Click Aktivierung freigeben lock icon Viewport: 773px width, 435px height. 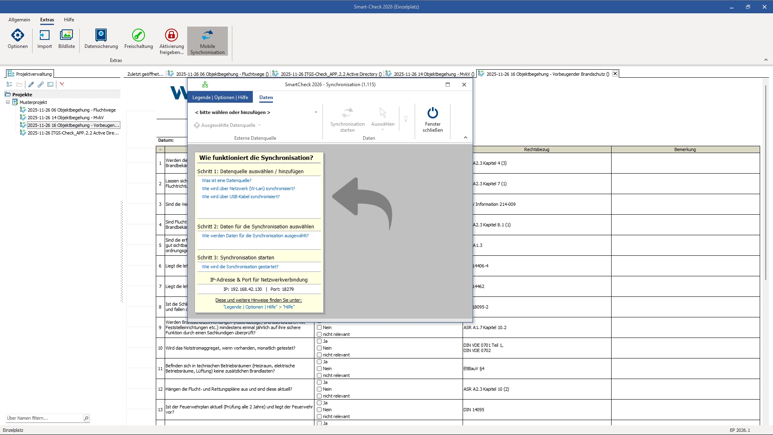(x=172, y=36)
